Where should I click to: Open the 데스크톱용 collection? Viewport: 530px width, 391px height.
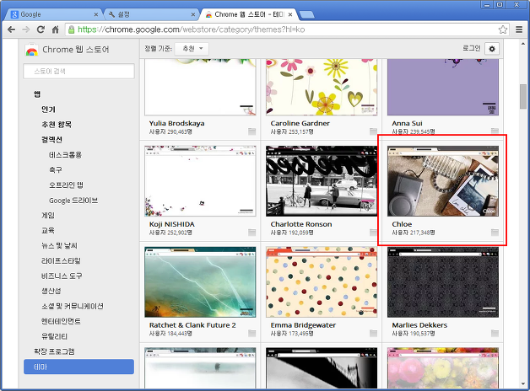[x=65, y=155]
